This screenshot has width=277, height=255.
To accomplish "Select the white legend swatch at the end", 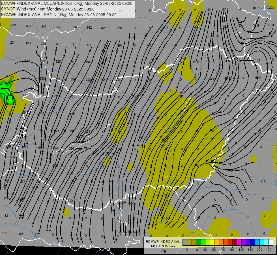I will (x=271, y=243).
